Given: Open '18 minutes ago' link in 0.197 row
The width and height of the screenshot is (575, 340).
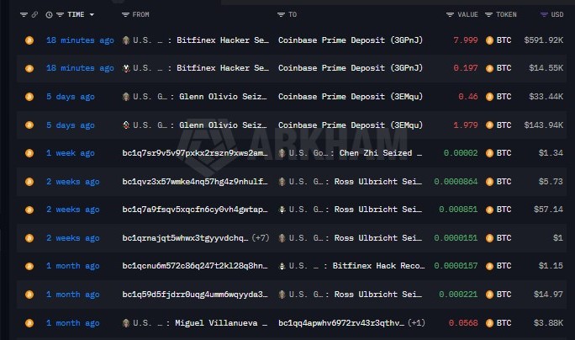Looking at the screenshot, I should [x=80, y=68].
